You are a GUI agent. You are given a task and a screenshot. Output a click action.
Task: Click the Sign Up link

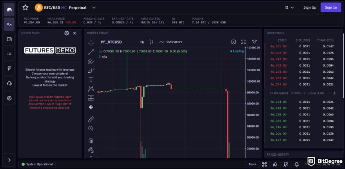point(310,7)
